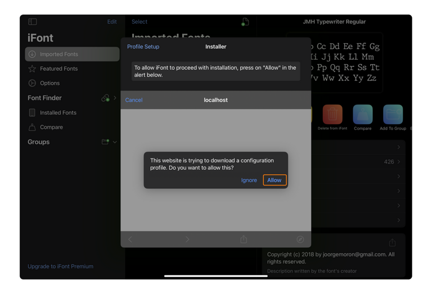Open the import file icon
This screenshot has width=432, height=294.
click(x=245, y=22)
